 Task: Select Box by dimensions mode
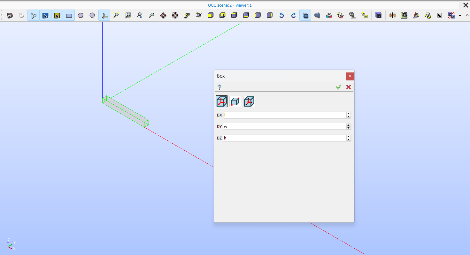click(x=222, y=101)
